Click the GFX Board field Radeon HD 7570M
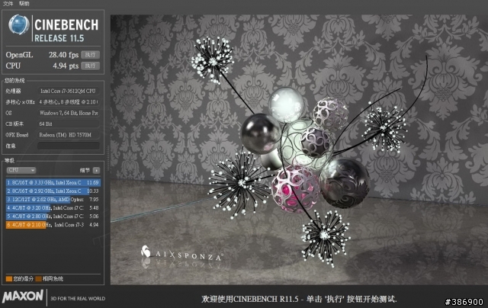 (69, 135)
